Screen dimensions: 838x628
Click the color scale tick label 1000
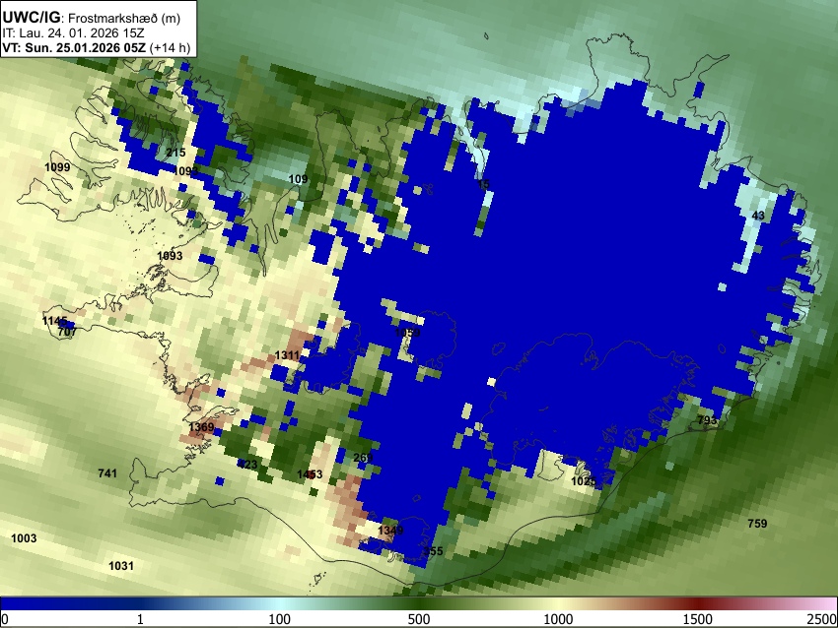coord(558,619)
